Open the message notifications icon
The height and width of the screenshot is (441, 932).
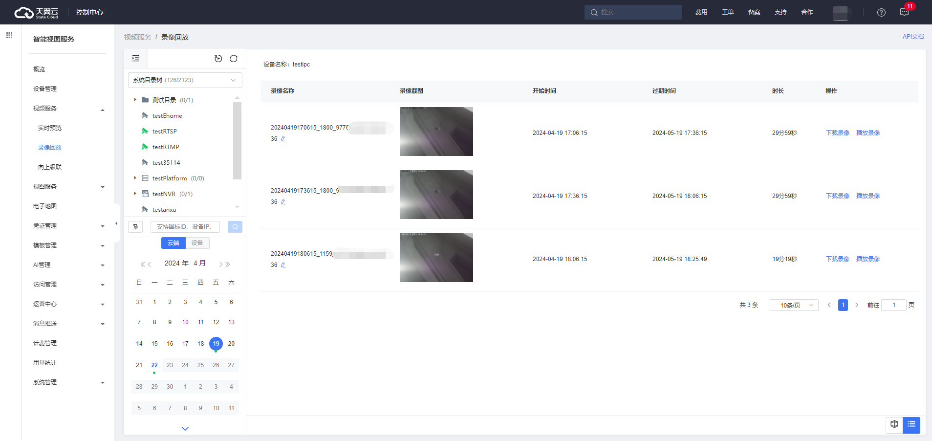pyautogui.click(x=904, y=12)
